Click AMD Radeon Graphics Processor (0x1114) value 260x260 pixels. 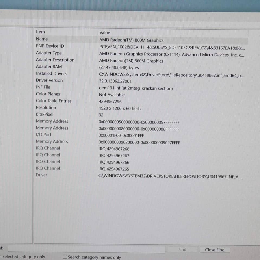172,54
